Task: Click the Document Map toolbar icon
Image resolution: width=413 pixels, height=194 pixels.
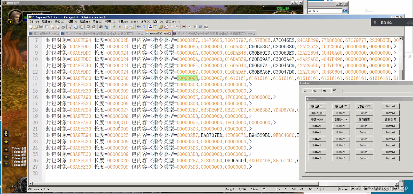Action: point(160,27)
